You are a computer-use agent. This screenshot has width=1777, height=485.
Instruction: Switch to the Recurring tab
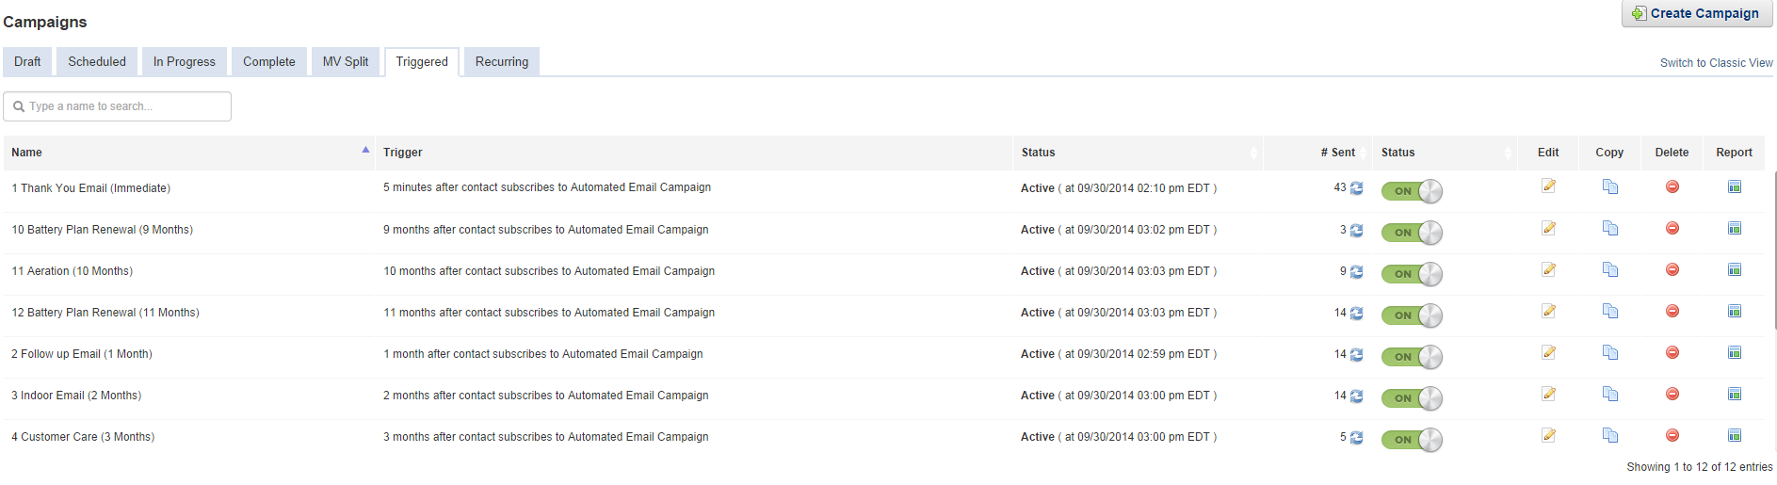pyautogui.click(x=501, y=62)
